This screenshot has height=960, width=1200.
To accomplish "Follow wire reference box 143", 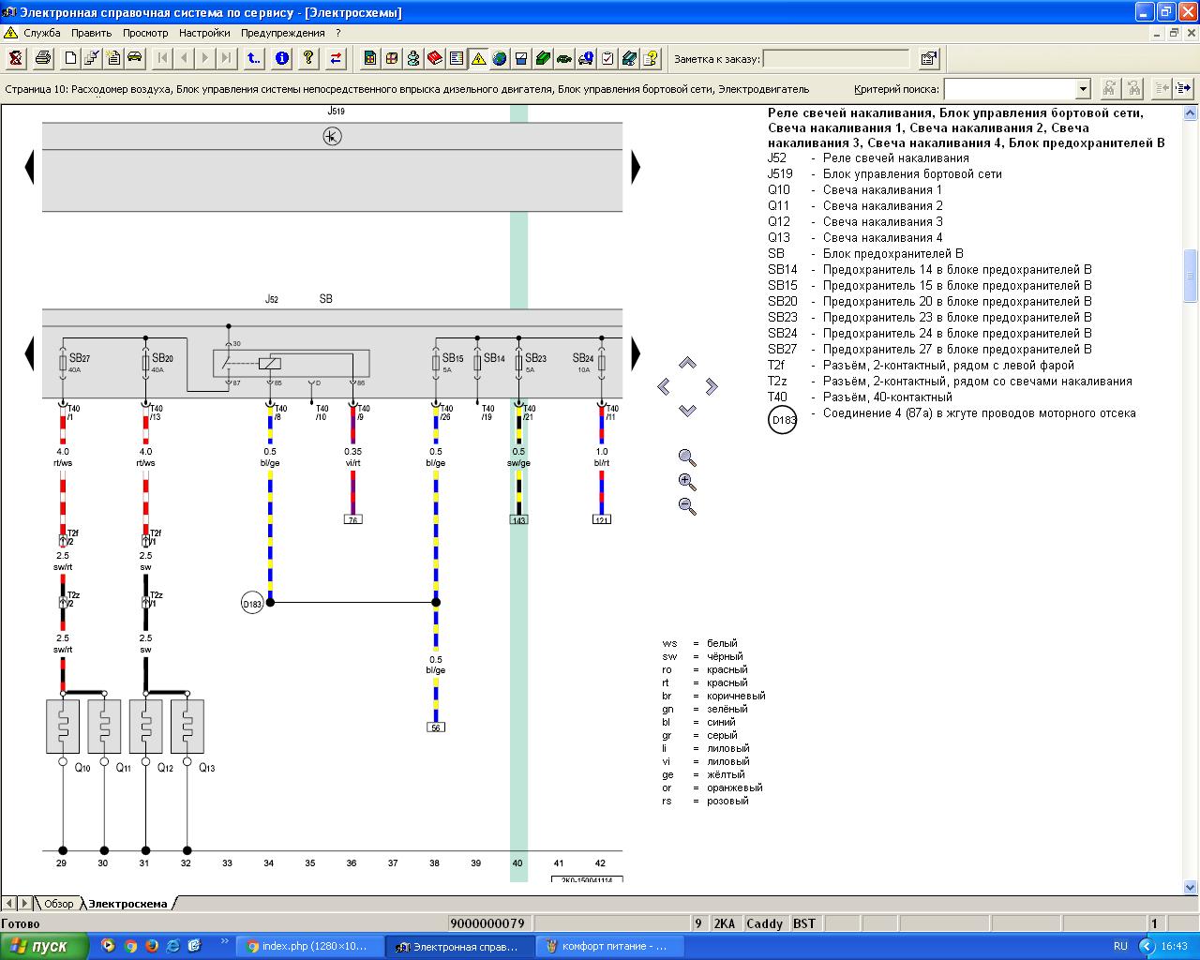I will [x=518, y=519].
